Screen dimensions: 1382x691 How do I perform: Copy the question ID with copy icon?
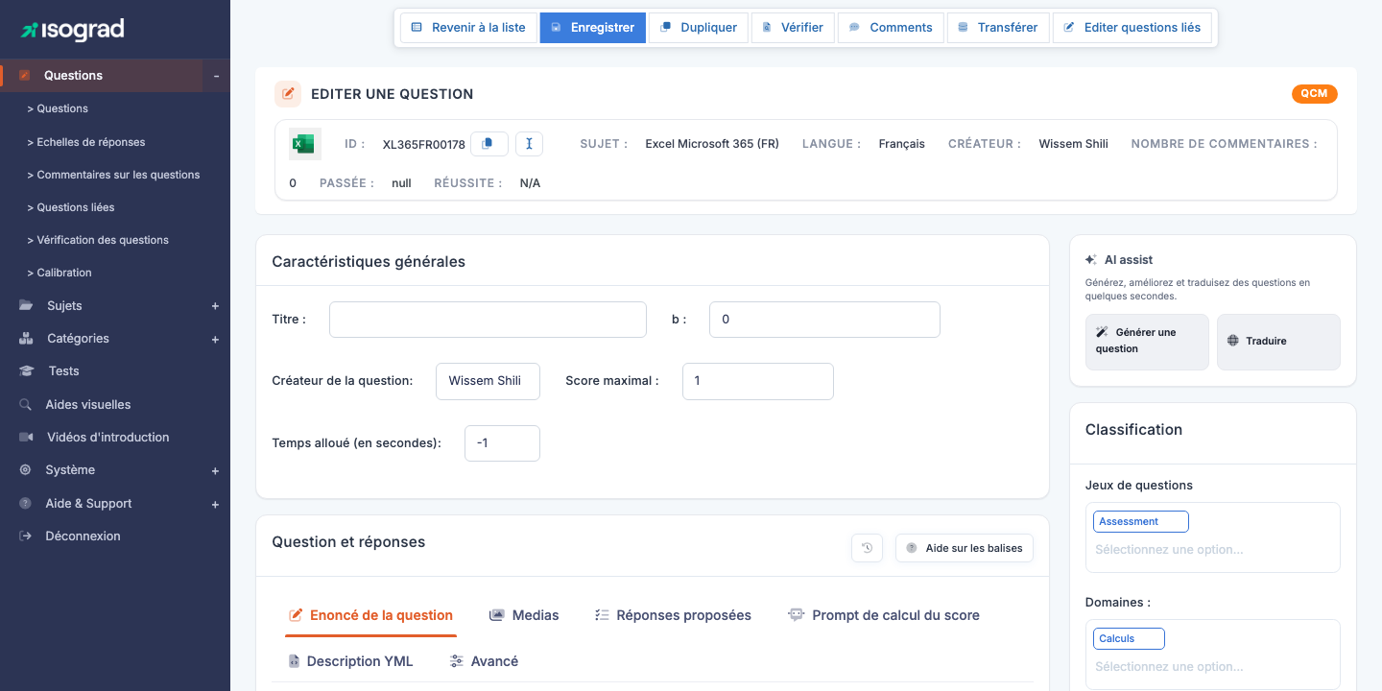488,144
